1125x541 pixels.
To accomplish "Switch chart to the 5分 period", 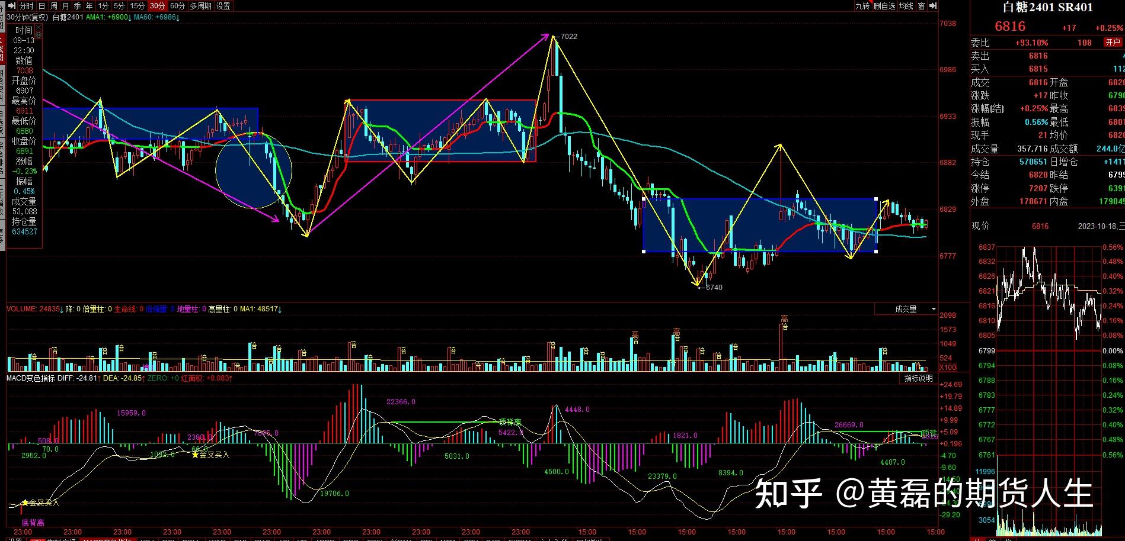I will pyautogui.click(x=119, y=6).
